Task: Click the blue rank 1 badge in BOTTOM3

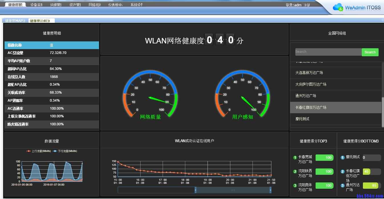Action: pos(343,158)
